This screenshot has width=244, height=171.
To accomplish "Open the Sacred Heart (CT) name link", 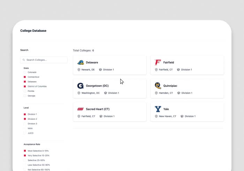I will point(98,109).
